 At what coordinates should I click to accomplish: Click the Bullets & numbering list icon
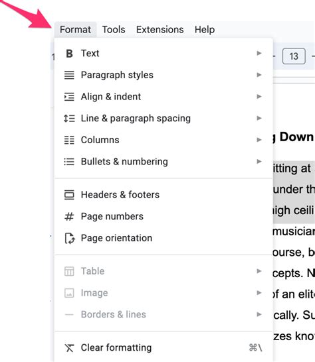[69, 162]
